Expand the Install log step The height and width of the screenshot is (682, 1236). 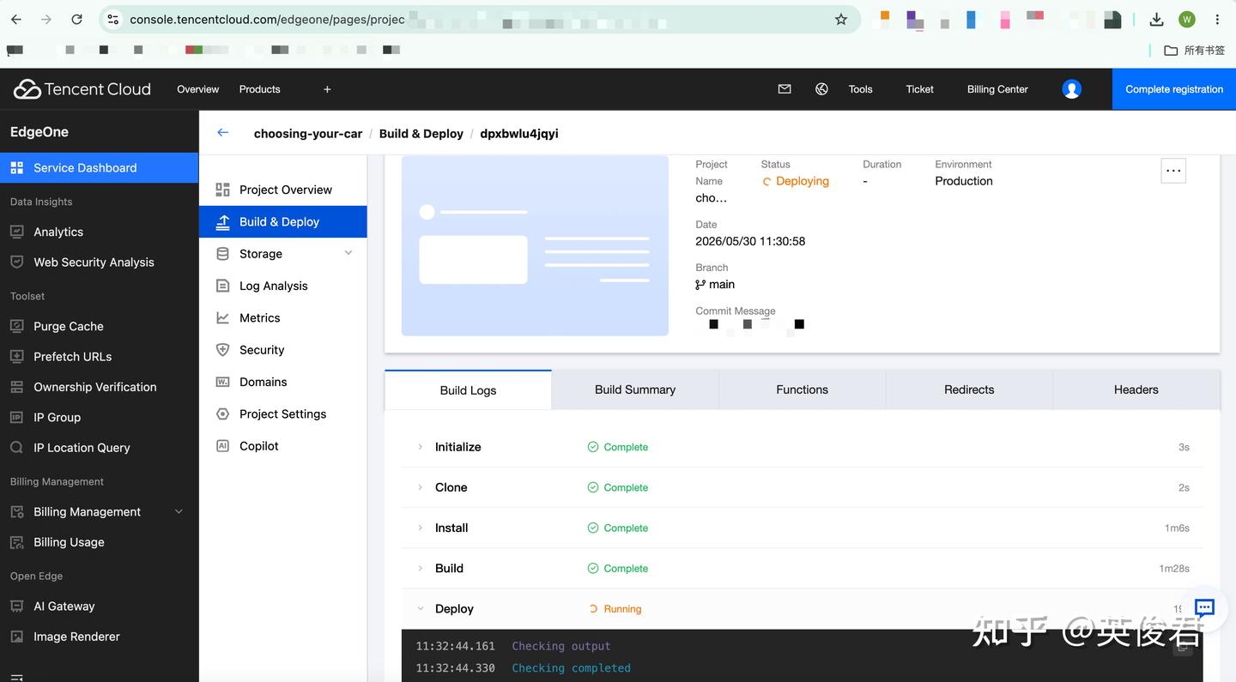pyautogui.click(x=420, y=528)
